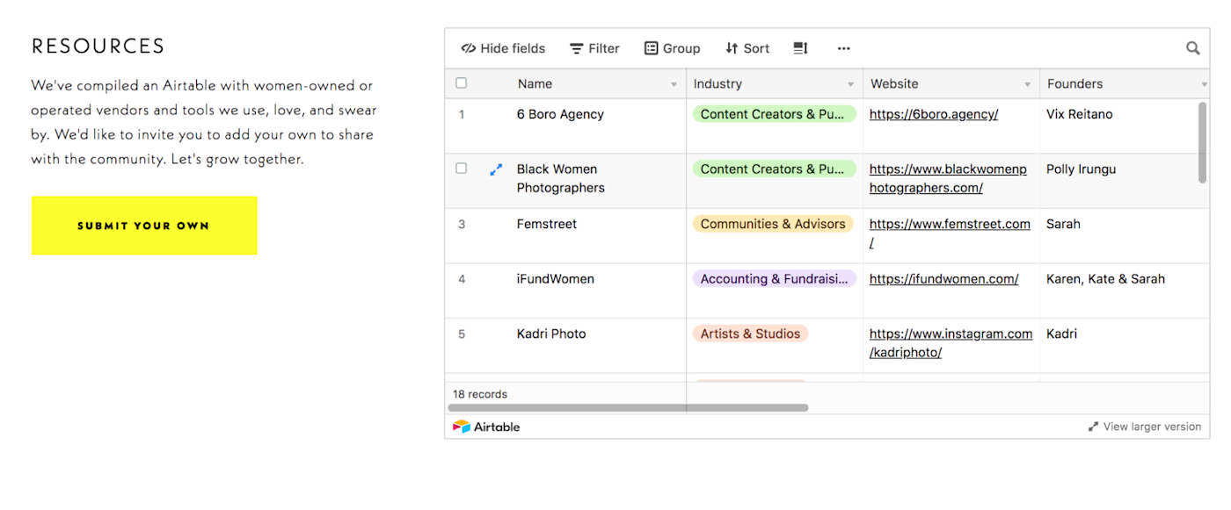The height and width of the screenshot is (510, 1231).
Task: Click the Kadri founders cell
Action: coord(1125,345)
